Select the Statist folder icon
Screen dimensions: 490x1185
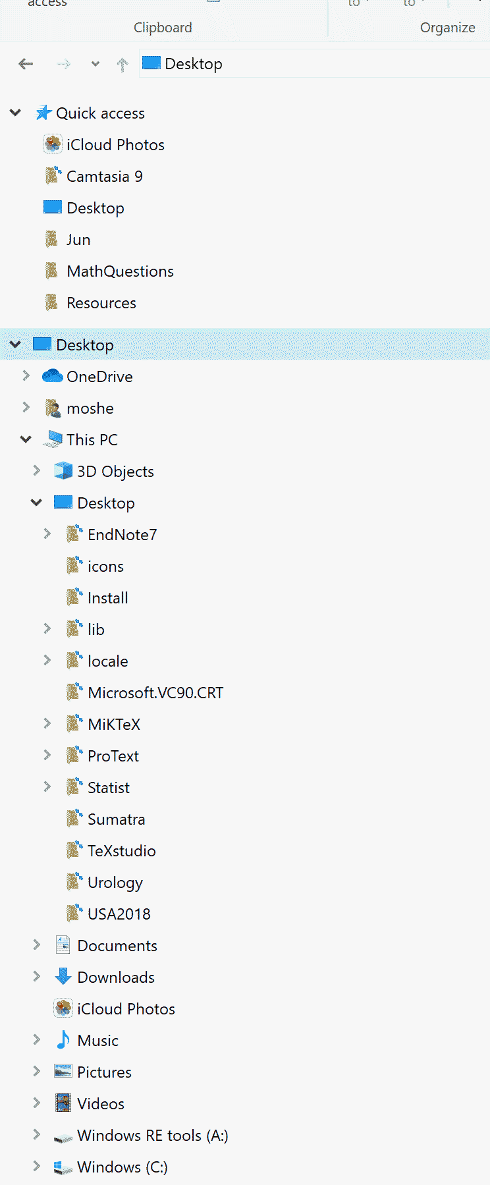click(x=74, y=787)
